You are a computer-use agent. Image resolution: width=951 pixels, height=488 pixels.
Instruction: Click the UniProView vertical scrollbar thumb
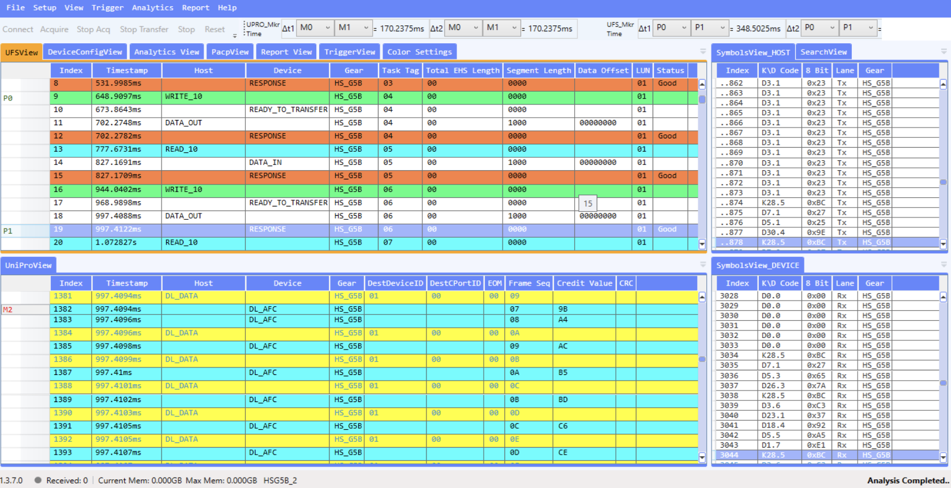click(x=702, y=359)
